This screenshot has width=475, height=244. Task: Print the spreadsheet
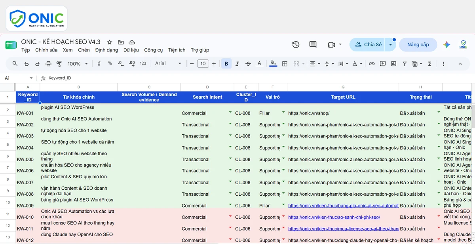(48, 63)
